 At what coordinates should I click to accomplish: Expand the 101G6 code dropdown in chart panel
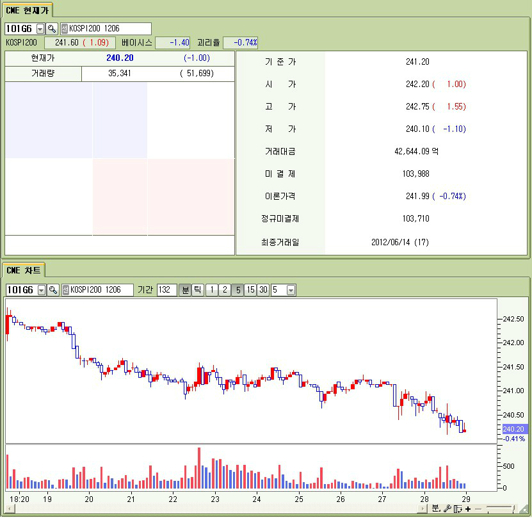42,290
